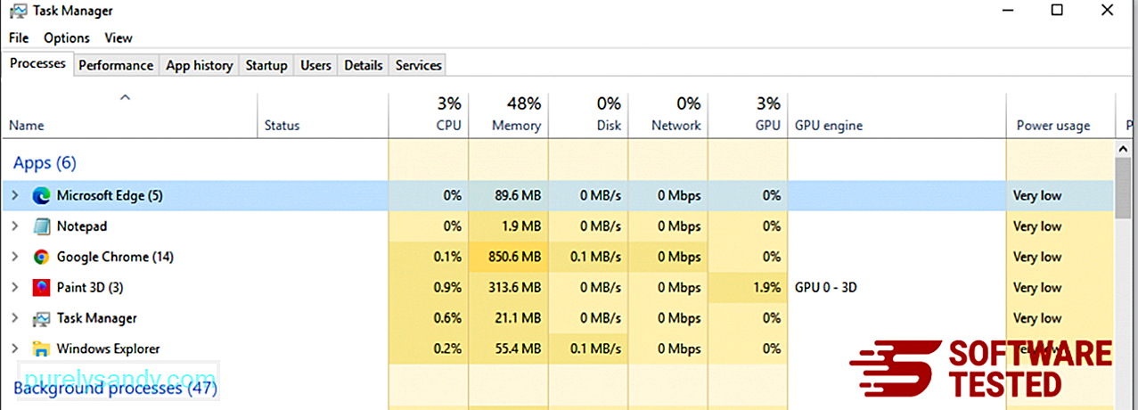Switch to the App history tab
1138x410 pixels.
[200, 65]
